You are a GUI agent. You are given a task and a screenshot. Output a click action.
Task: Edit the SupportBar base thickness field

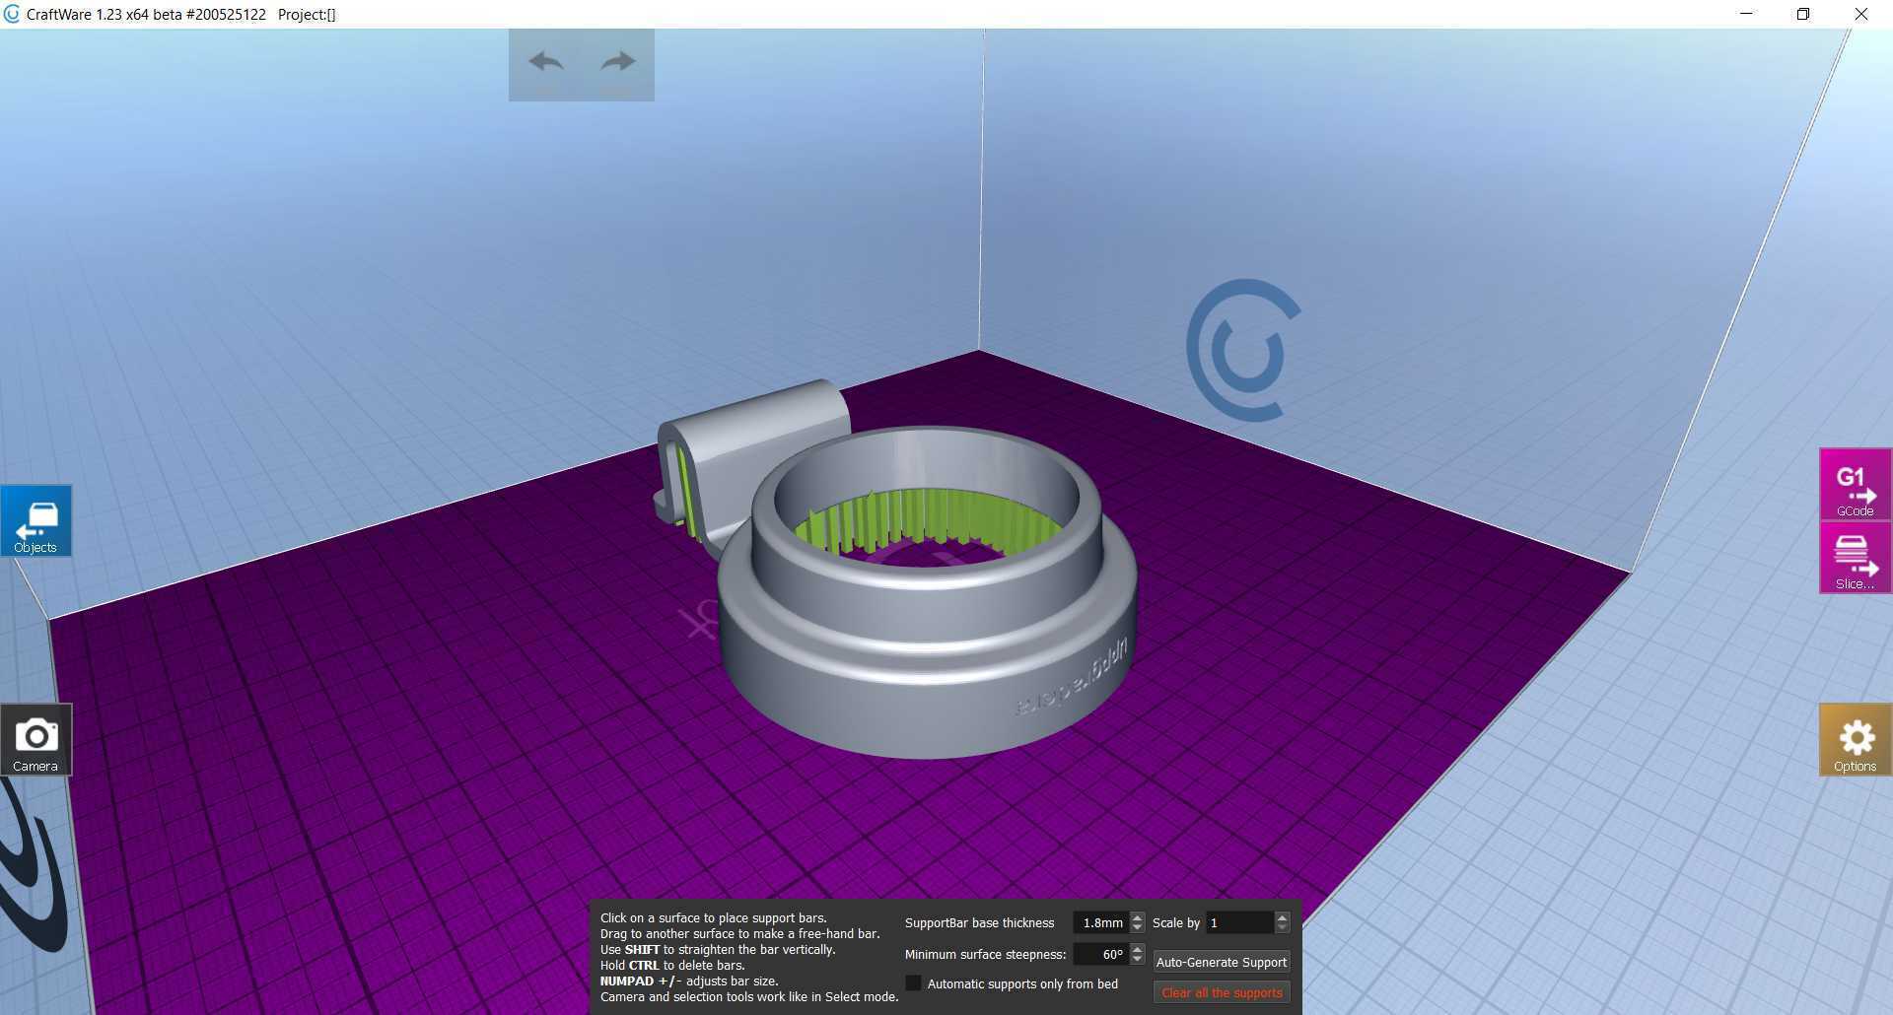tap(1100, 923)
